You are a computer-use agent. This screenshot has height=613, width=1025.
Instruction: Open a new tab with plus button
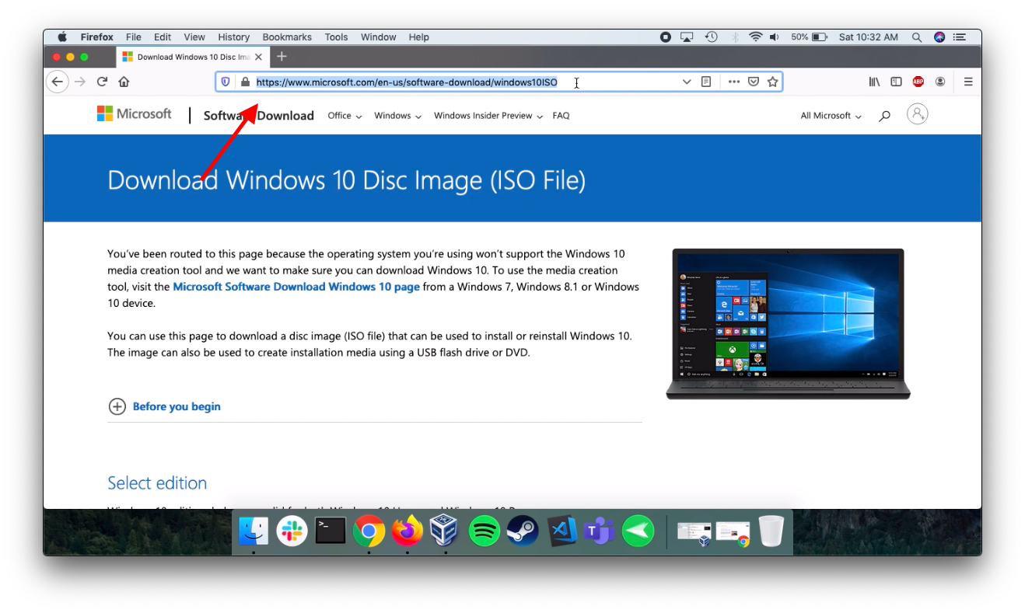pos(282,57)
